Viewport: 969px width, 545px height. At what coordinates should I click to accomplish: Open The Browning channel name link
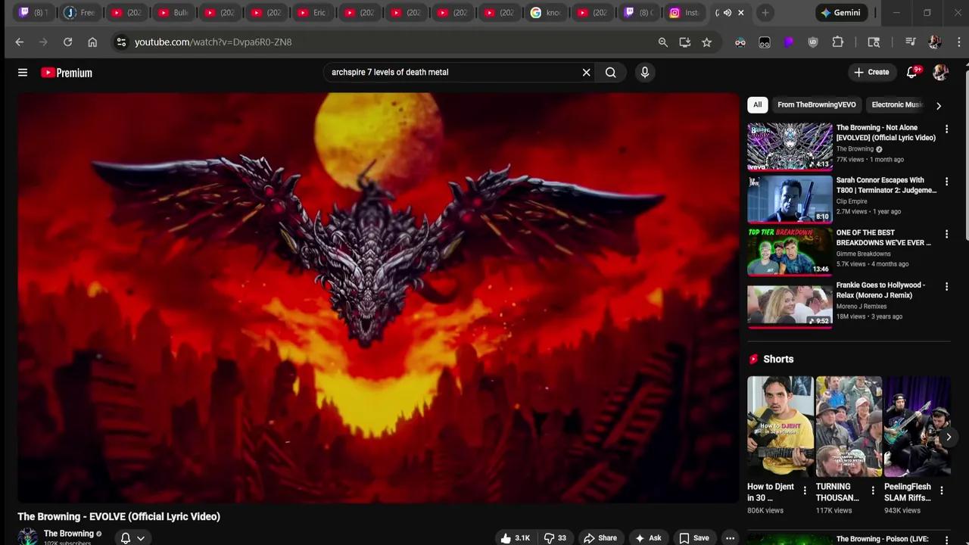coord(69,534)
